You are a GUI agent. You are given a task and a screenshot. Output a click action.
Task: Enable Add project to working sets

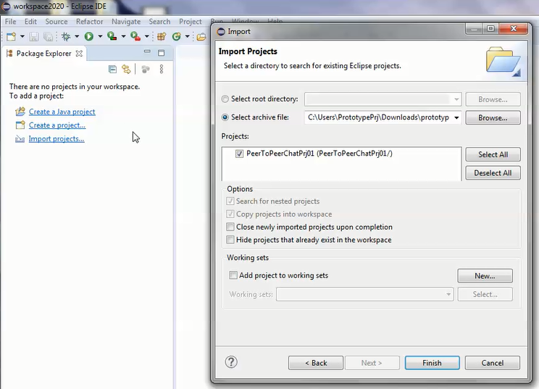233,275
